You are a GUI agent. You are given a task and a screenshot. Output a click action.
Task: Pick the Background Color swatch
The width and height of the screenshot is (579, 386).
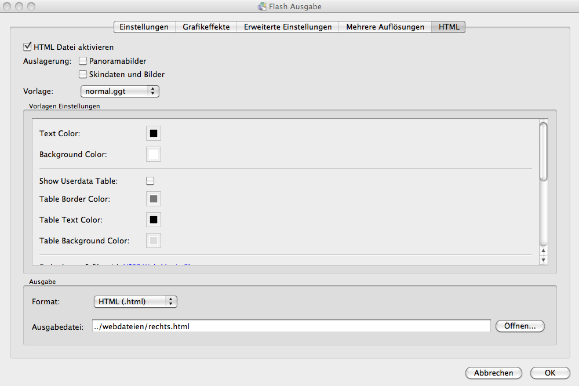coord(154,155)
